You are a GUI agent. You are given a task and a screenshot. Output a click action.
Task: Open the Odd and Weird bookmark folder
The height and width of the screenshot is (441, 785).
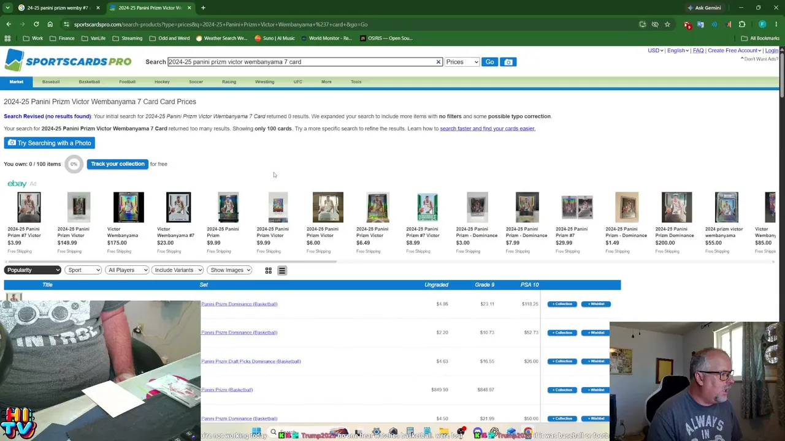point(169,38)
